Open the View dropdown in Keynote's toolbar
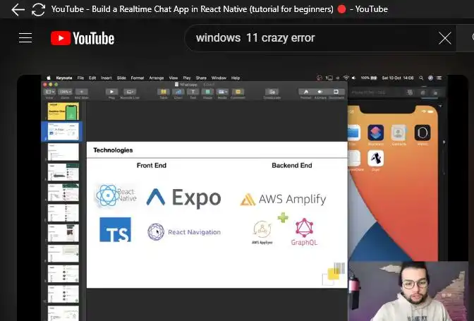This screenshot has width=474, height=321. (49, 92)
